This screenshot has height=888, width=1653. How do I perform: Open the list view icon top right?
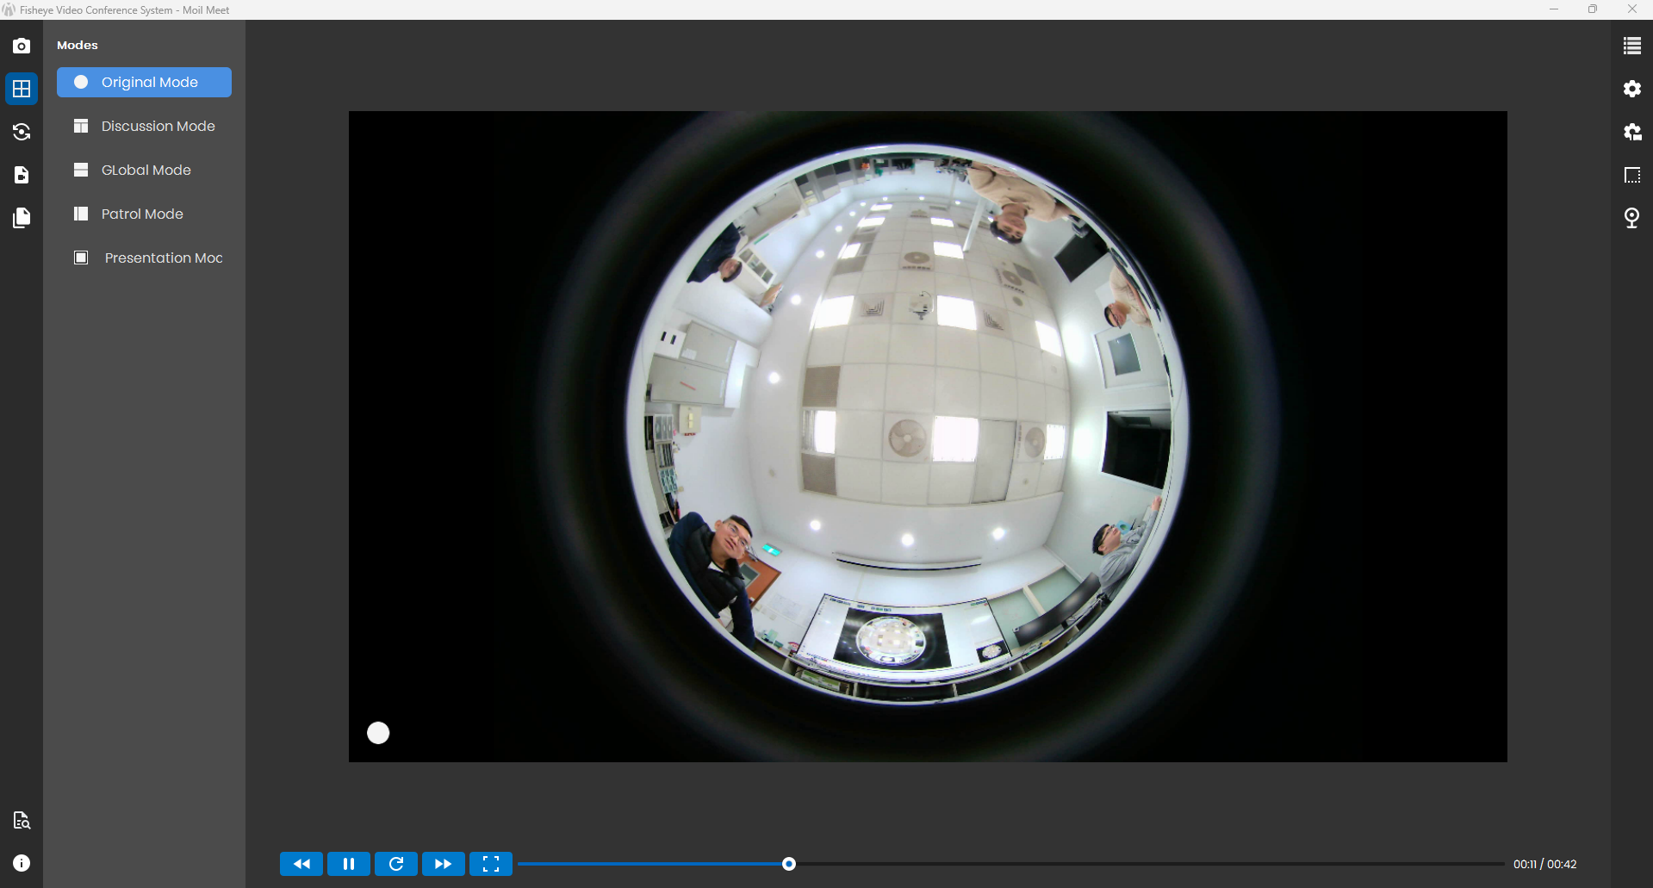1631,46
